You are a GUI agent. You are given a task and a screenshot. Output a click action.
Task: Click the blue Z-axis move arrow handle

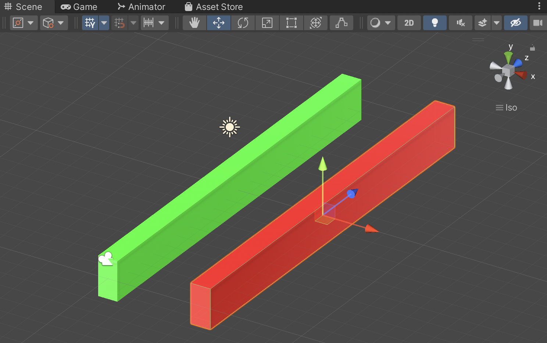[x=352, y=193]
